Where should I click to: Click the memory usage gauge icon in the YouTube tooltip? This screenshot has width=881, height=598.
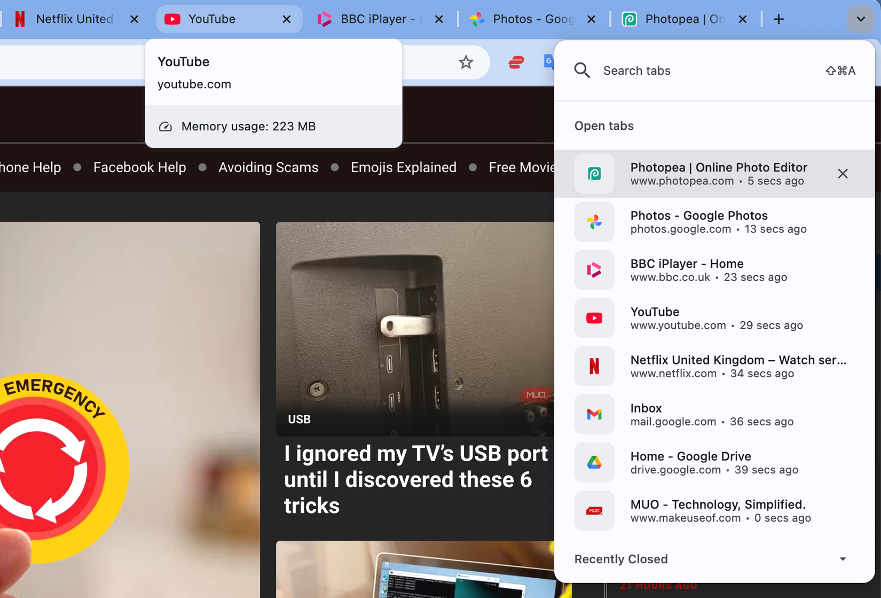click(x=165, y=127)
